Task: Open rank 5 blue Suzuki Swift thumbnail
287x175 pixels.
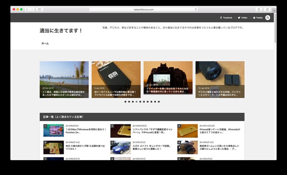Action: point(121,147)
